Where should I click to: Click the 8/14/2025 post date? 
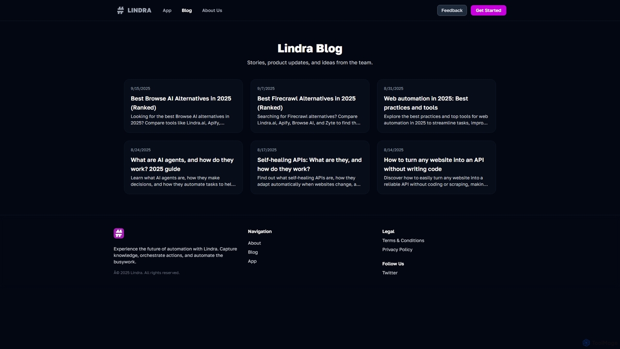point(394,150)
